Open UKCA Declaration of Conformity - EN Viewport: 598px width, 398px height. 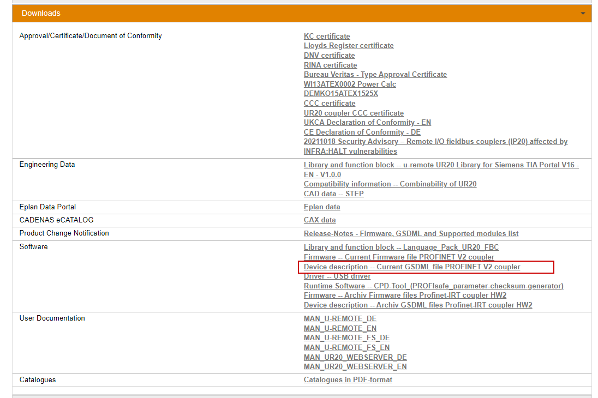pyautogui.click(x=367, y=122)
